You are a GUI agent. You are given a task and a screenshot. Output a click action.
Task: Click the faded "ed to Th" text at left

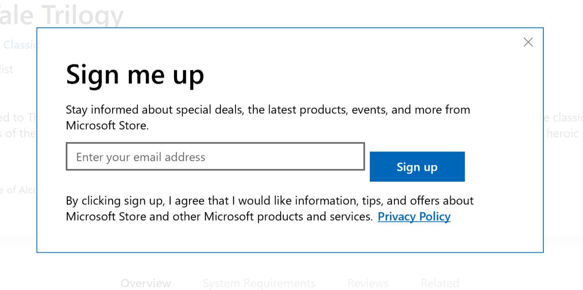18,117
